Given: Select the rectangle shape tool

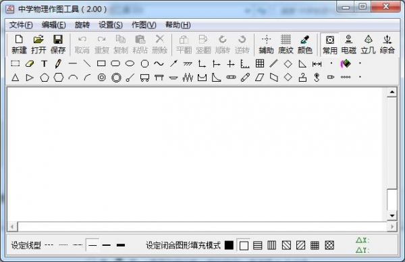Looking at the screenshot, I should click(x=101, y=63).
